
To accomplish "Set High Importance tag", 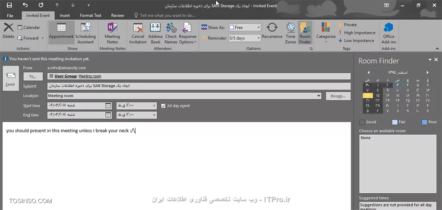I will click(x=357, y=33).
